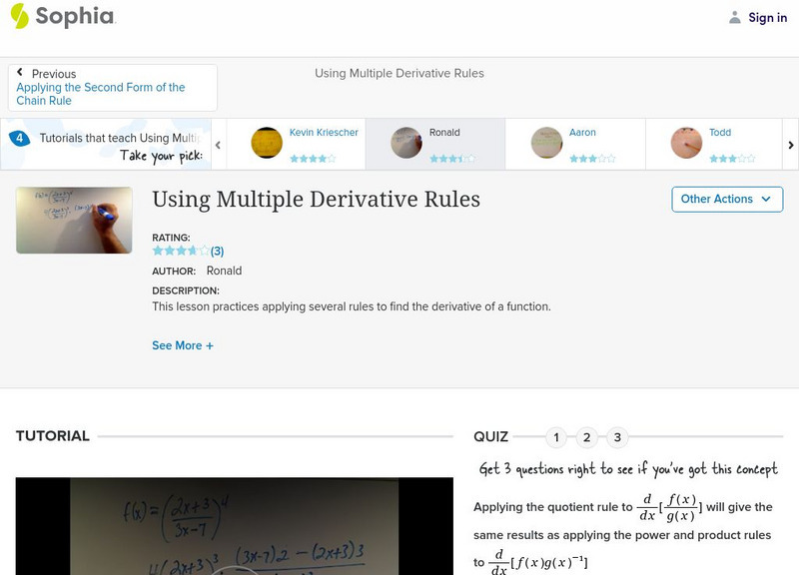Select Kevin Kriescher's tutor avatar
The height and width of the screenshot is (575, 799).
pyautogui.click(x=265, y=142)
